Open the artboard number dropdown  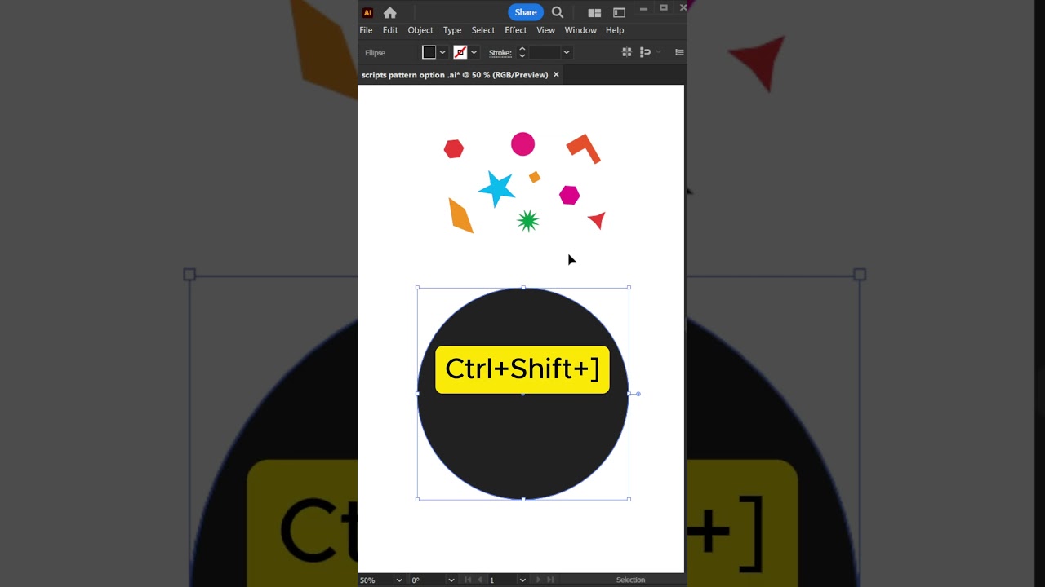click(522, 580)
